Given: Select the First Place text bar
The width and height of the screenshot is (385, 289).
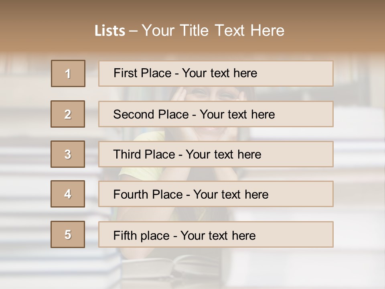Looking at the screenshot, I should [216, 73].
